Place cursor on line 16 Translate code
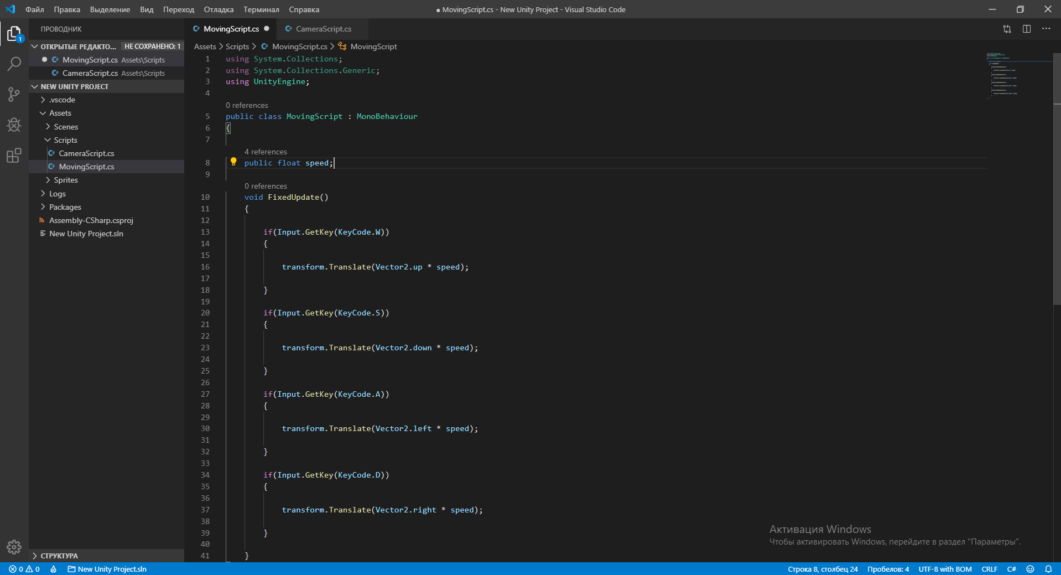This screenshot has width=1061, height=575. [x=375, y=267]
